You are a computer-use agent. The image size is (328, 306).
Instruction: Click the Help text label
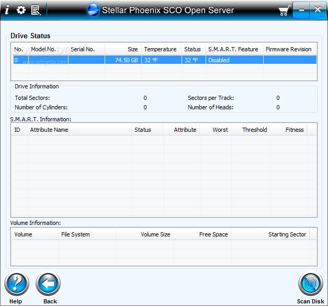coord(16,301)
